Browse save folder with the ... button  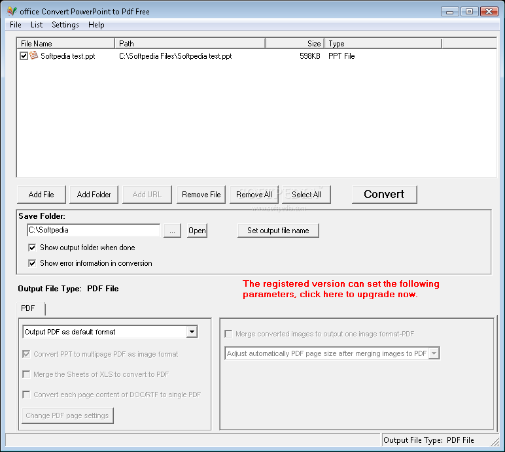click(172, 231)
